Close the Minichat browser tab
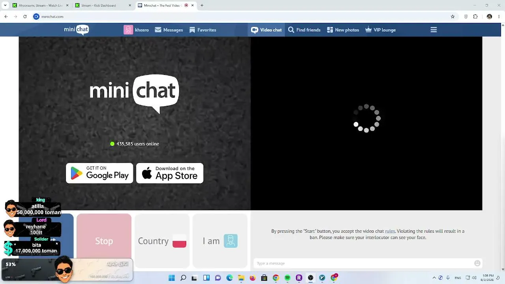505x284 pixels. point(193,6)
